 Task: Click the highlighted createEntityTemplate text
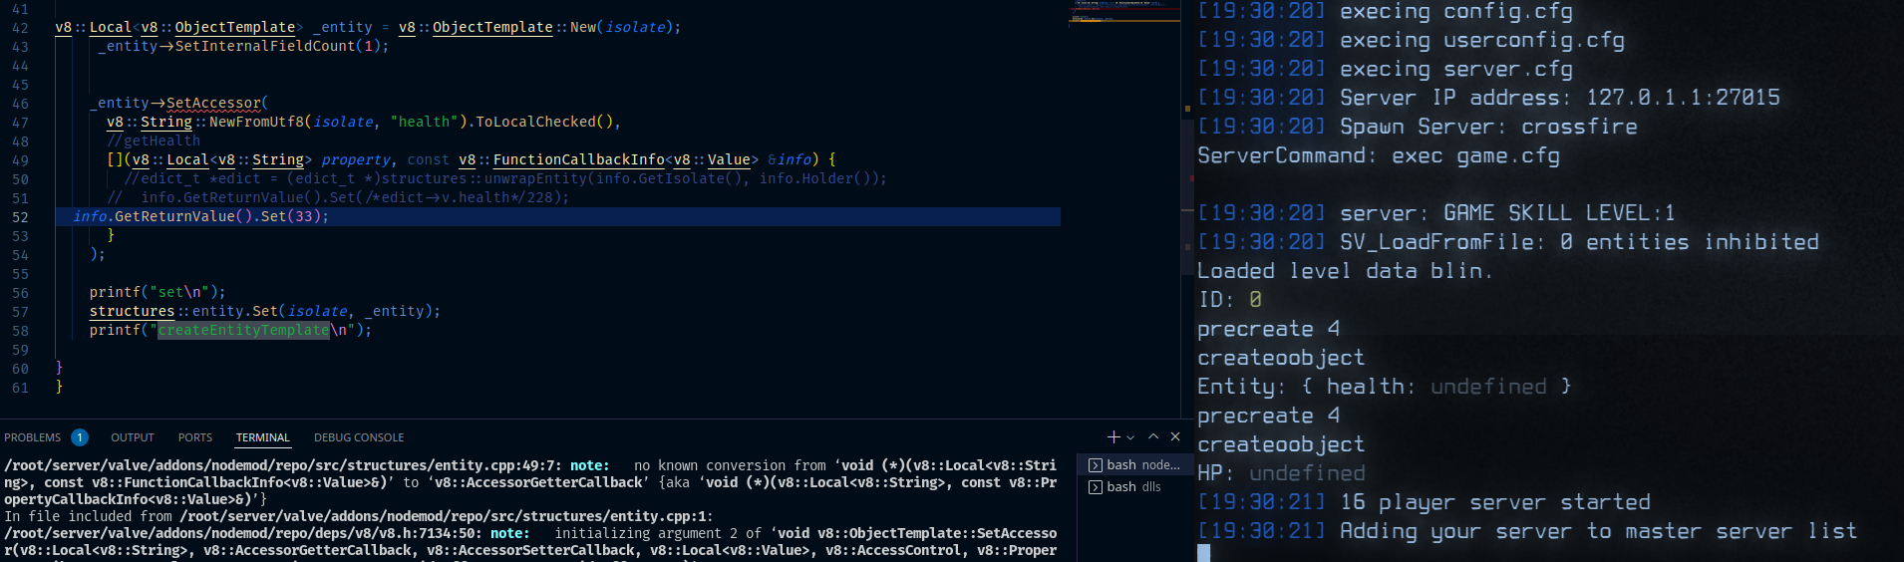243,330
